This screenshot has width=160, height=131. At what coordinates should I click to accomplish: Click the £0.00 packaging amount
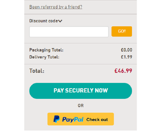pyautogui.click(x=126, y=50)
